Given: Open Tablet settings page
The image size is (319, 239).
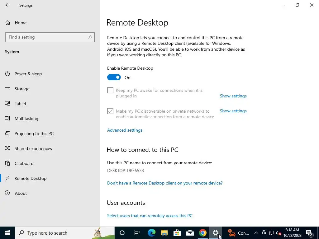Looking at the screenshot, I should [x=20, y=104].
